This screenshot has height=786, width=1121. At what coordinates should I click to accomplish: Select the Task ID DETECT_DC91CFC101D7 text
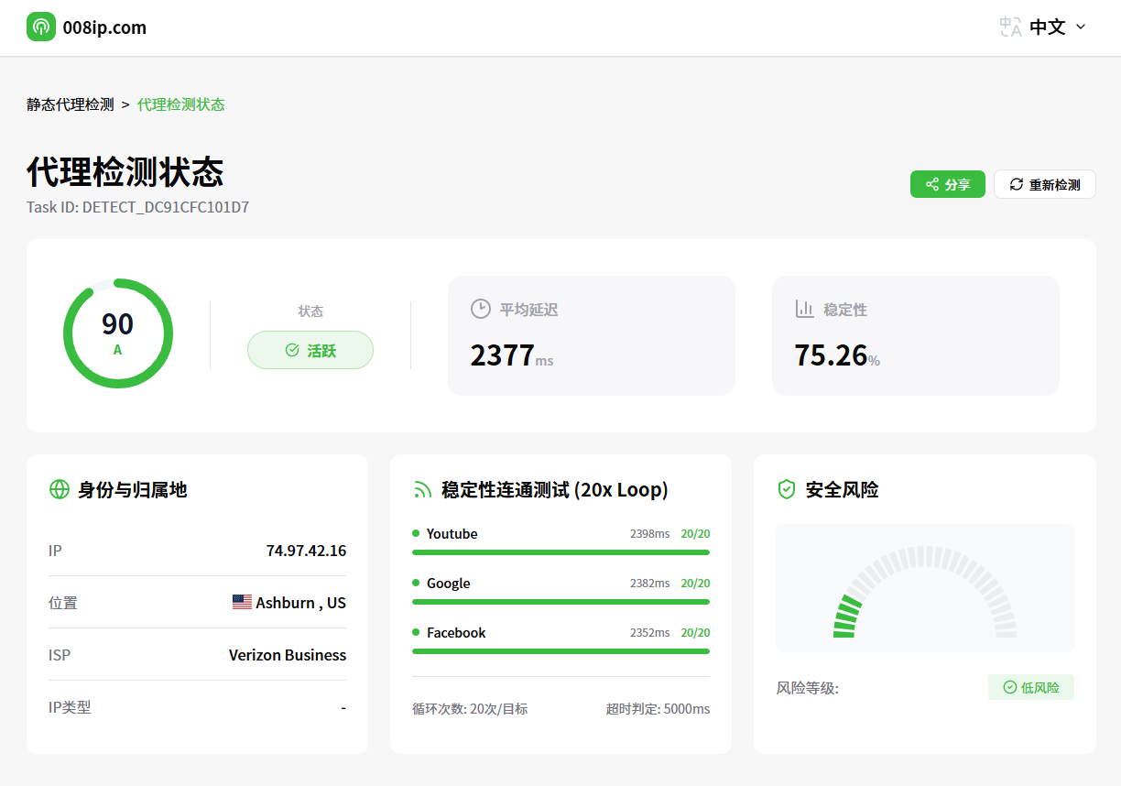(137, 207)
